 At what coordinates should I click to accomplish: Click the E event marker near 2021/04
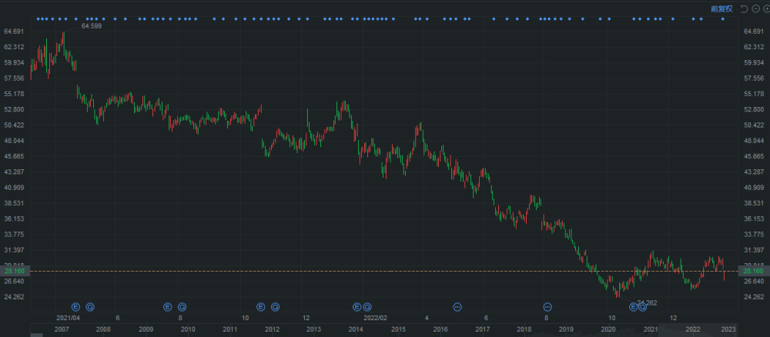click(x=75, y=306)
